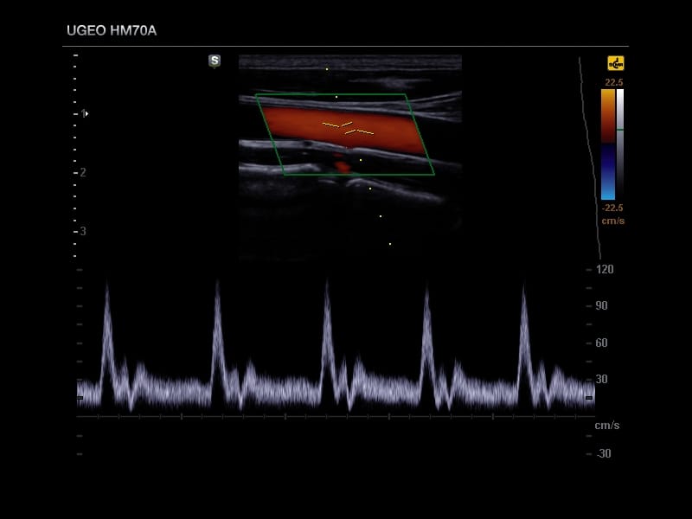Select the yellow Doppler sample gate cursor

pos(348,128)
